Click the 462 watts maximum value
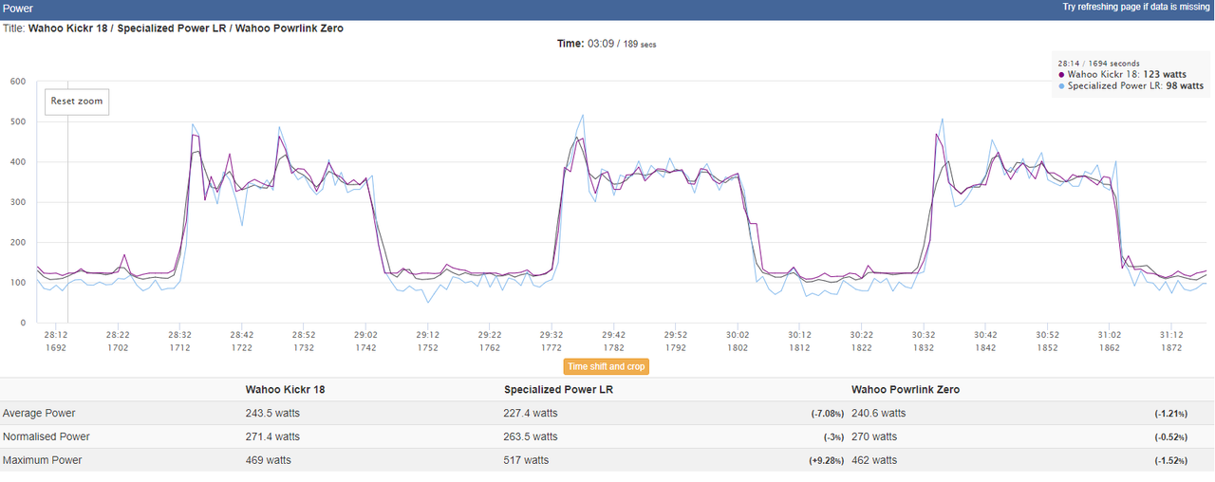 pyautogui.click(x=874, y=460)
